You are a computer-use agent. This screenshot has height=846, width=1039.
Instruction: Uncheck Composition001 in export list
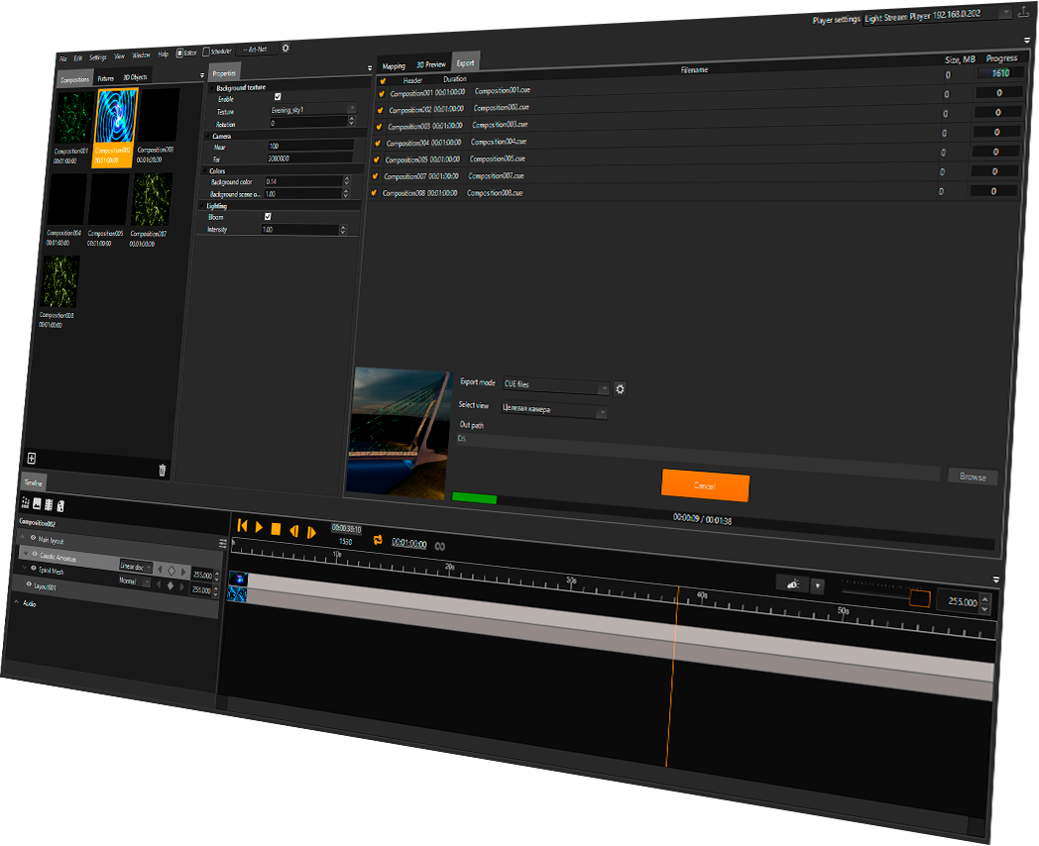click(382, 94)
